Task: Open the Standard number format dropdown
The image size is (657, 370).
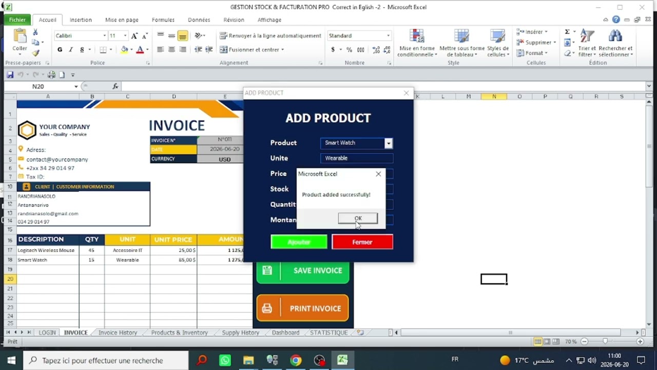Action: pos(388,36)
